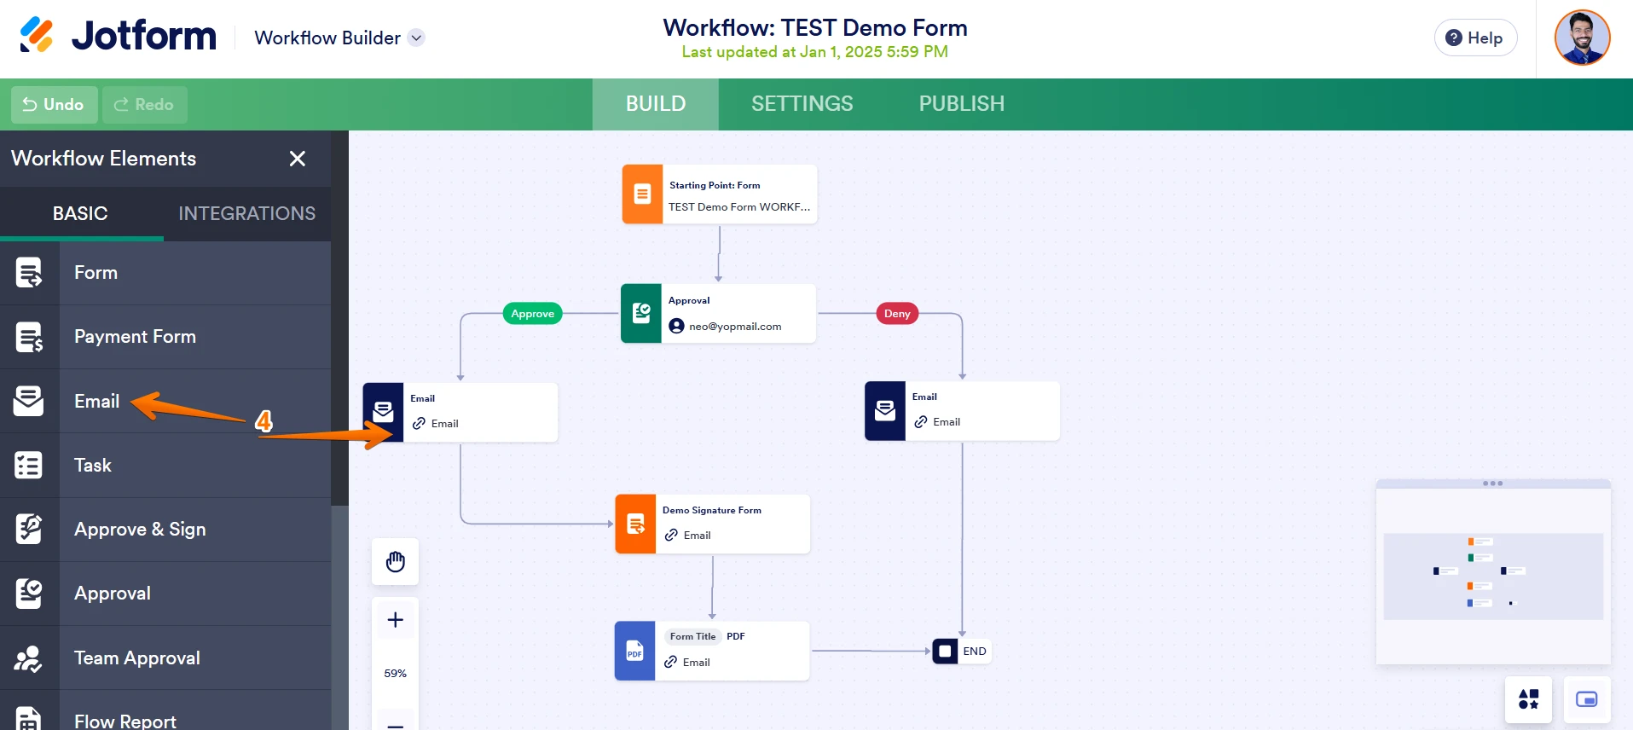Activate the hand pan tool
Image resolution: width=1633 pixels, height=730 pixels.
(x=395, y=562)
